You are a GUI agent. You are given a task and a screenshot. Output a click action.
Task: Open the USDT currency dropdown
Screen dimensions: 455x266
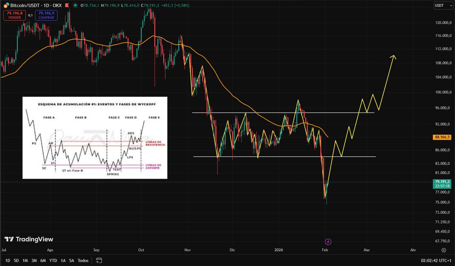pos(443,5)
